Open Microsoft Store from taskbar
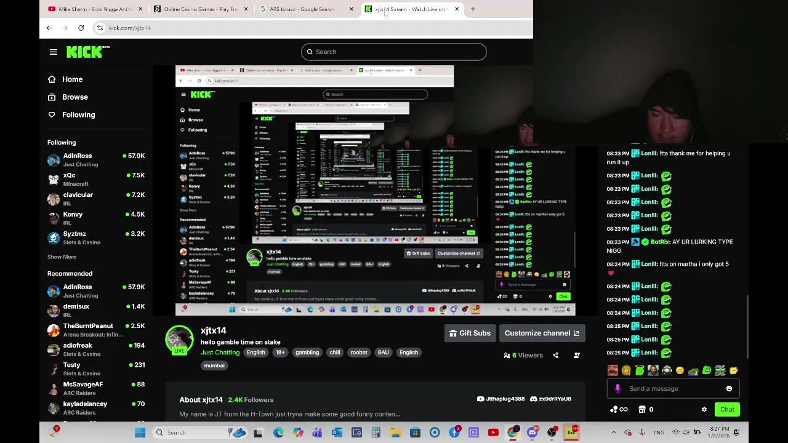The width and height of the screenshot is (788, 443). click(x=416, y=433)
